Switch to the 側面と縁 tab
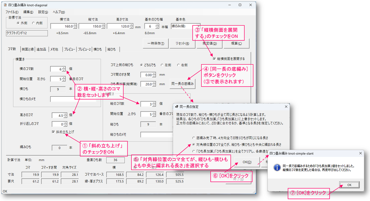 27,49
